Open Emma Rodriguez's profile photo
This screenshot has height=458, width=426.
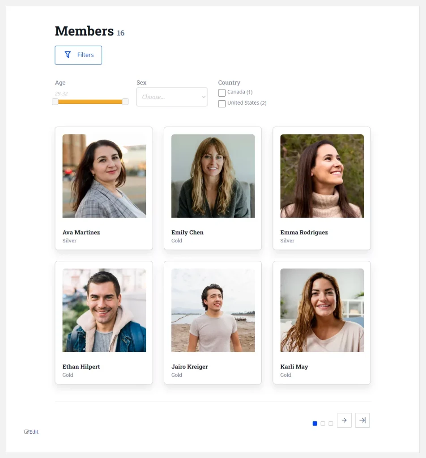322,176
